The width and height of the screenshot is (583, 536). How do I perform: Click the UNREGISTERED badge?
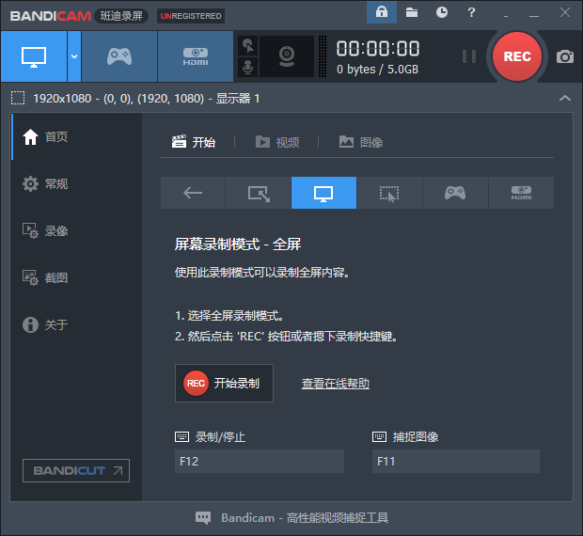coord(191,16)
